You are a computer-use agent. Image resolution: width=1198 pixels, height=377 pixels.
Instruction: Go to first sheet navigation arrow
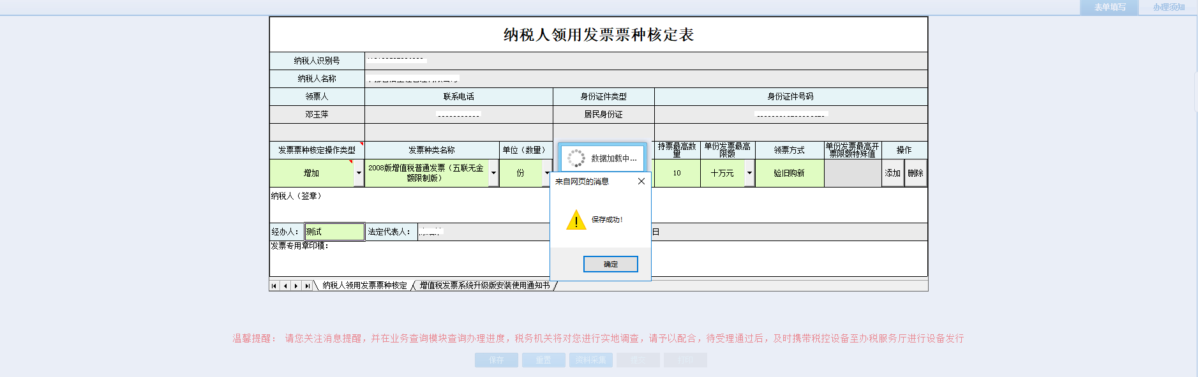[x=274, y=286]
